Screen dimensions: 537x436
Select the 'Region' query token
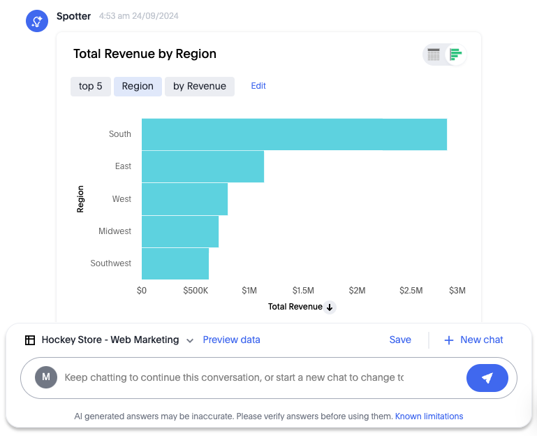click(x=138, y=87)
